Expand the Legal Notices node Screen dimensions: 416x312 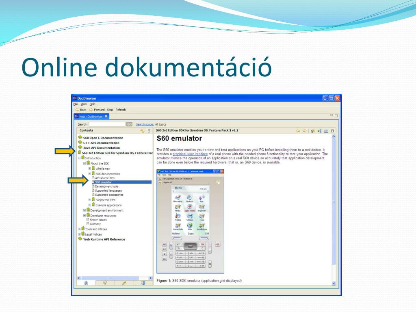pos(79,234)
